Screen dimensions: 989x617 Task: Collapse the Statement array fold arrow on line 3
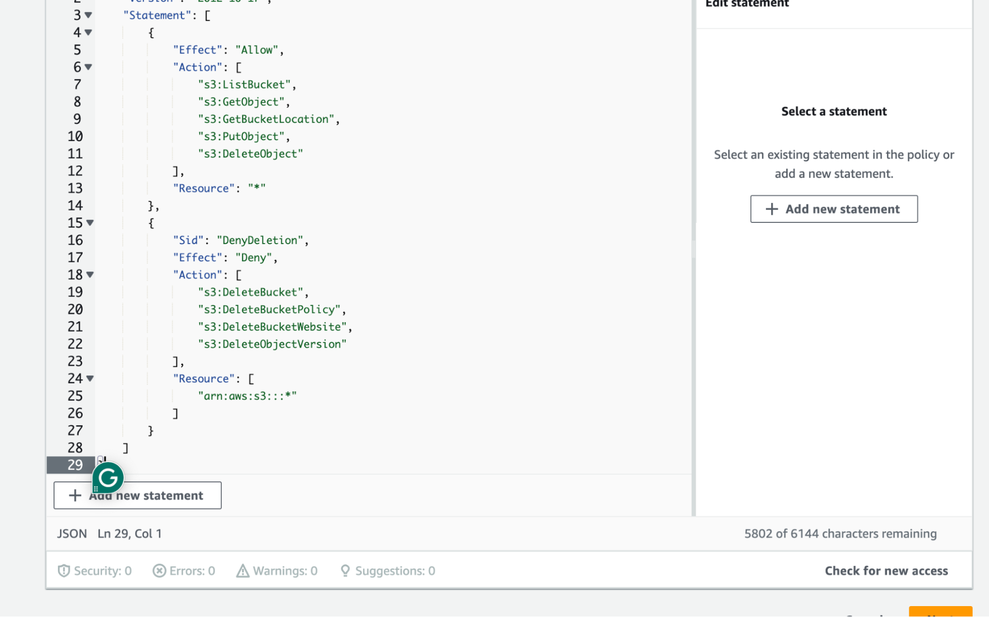pos(88,15)
